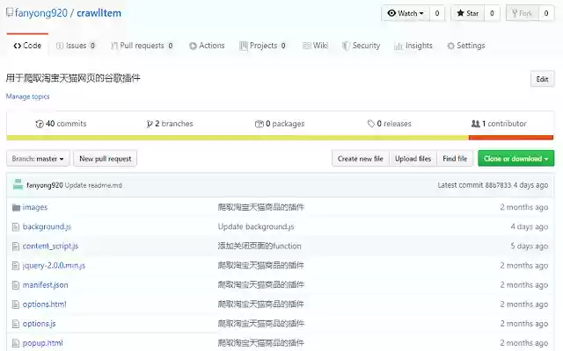This screenshot has height=351, width=563.
Task: Click the releases tag icon
Action: click(371, 124)
